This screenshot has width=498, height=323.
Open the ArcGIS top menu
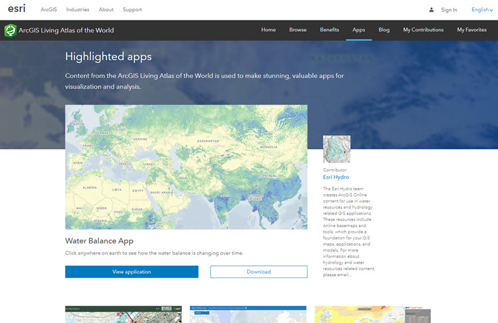[49, 9]
